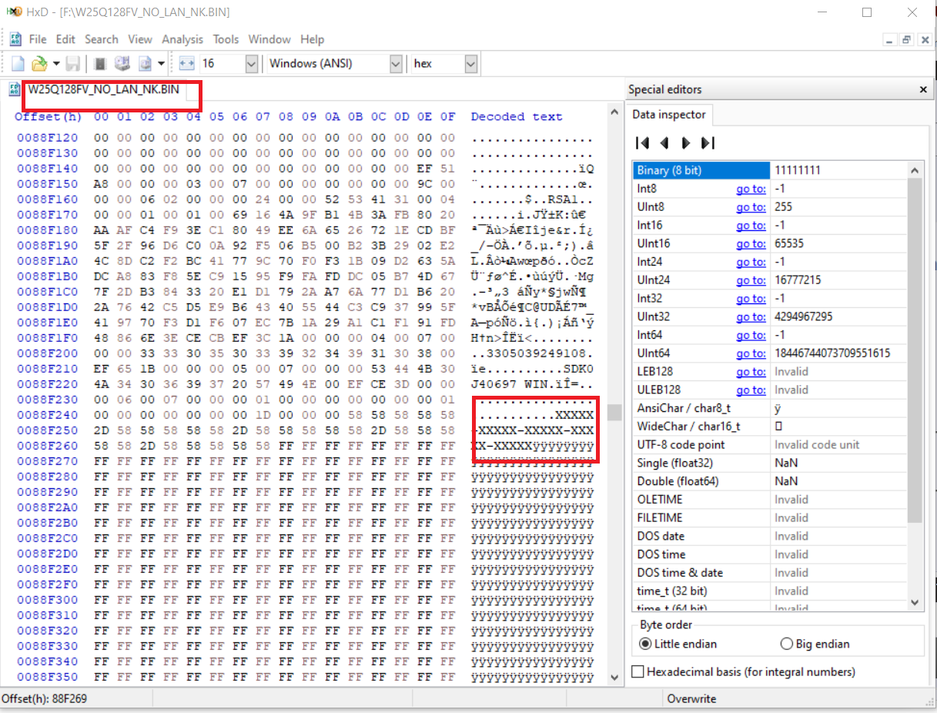Viewport: 937px width, 713px height.
Task: Jump to last byte in Data inspector
Action: coord(708,142)
